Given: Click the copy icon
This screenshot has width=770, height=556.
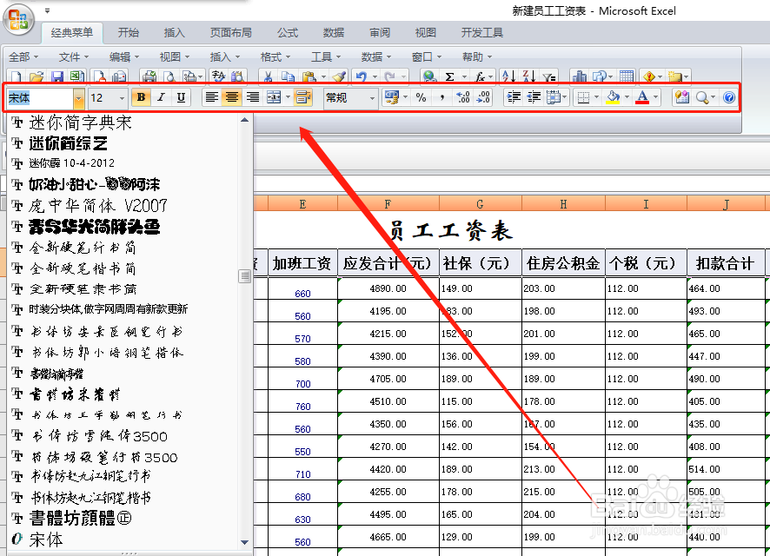Looking at the screenshot, I should click(288, 76).
